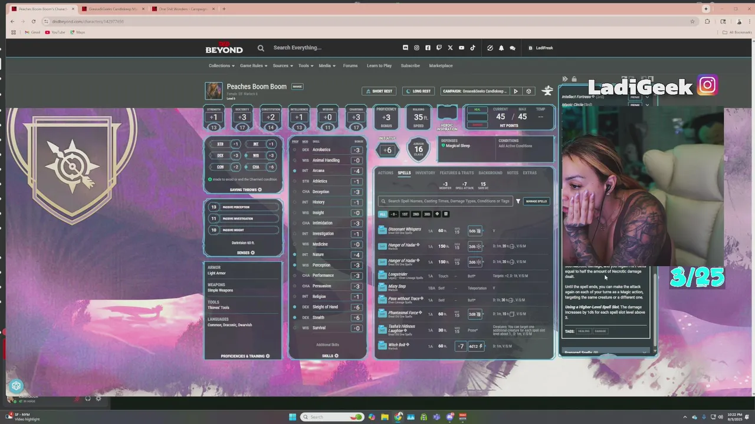Click the Short Rest button

coord(379,91)
